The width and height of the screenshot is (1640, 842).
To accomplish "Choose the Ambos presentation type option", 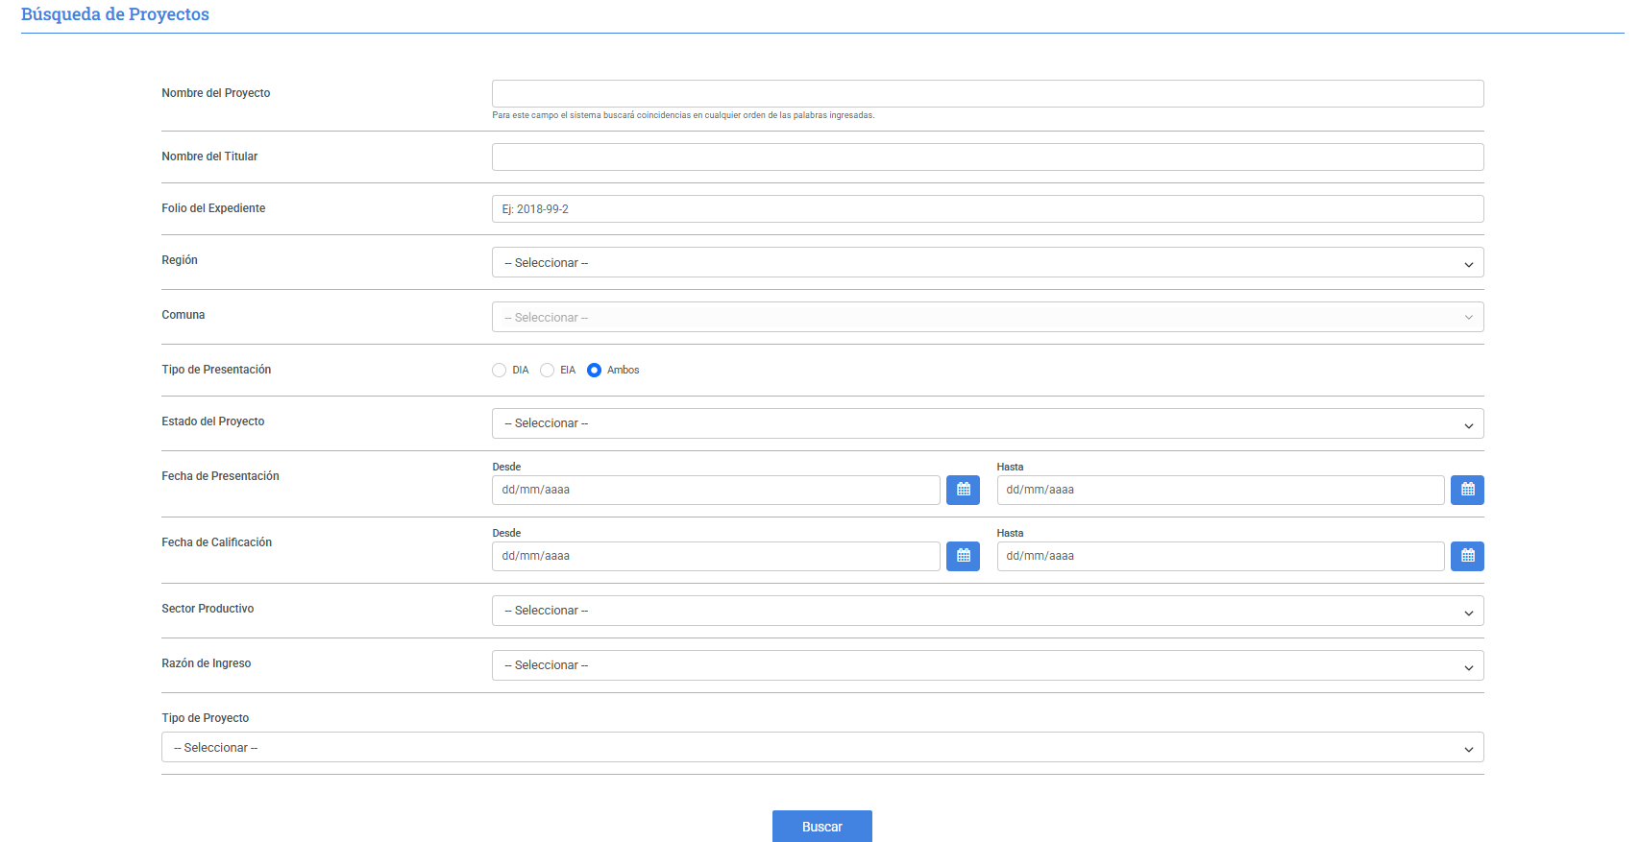I will click(595, 371).
